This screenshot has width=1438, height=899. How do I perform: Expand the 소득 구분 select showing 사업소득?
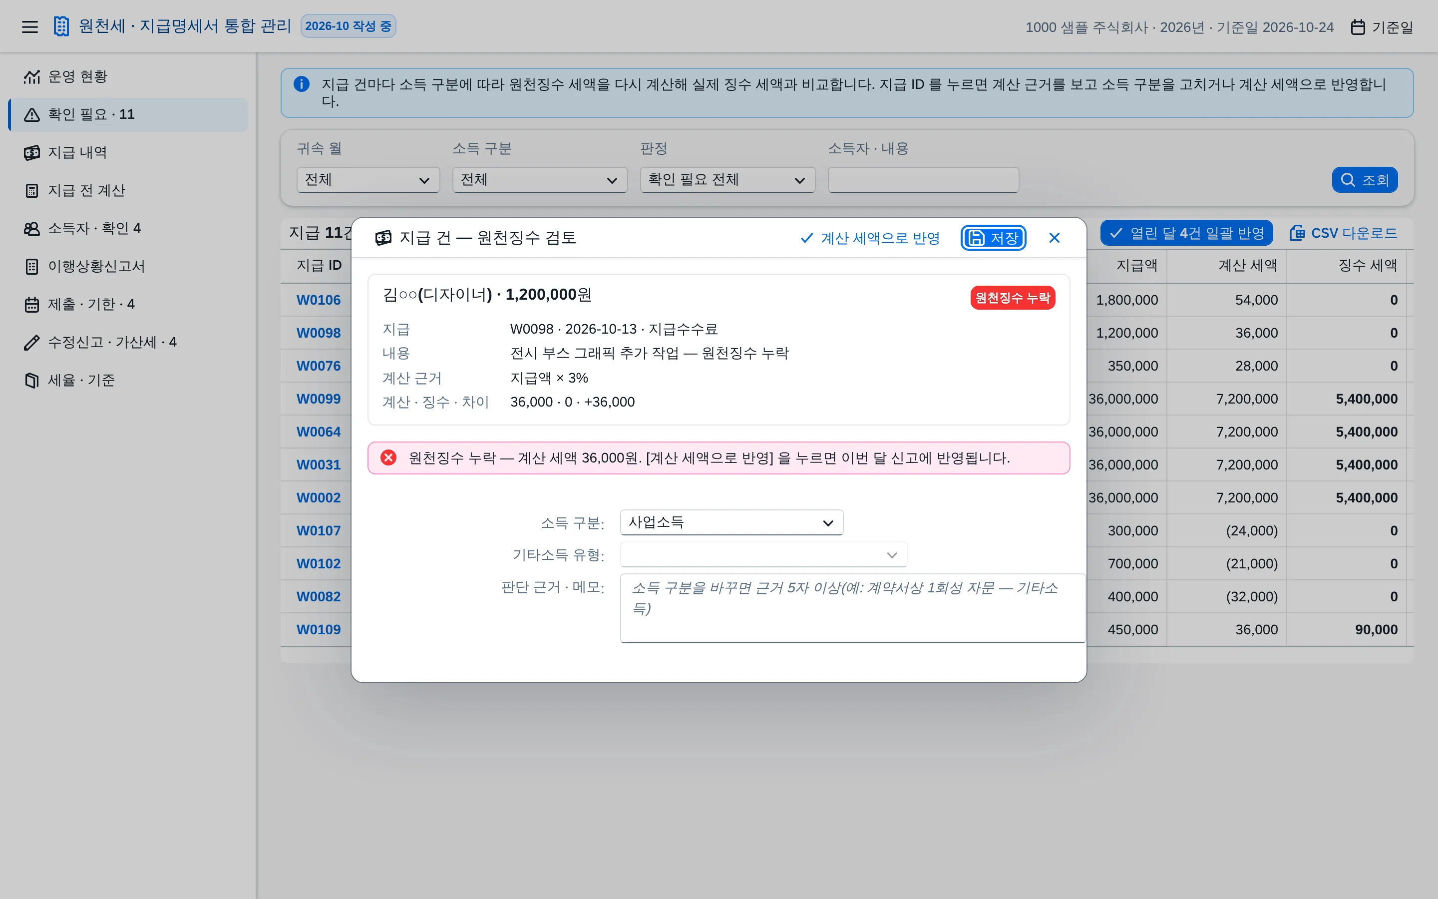coord(731,522)
